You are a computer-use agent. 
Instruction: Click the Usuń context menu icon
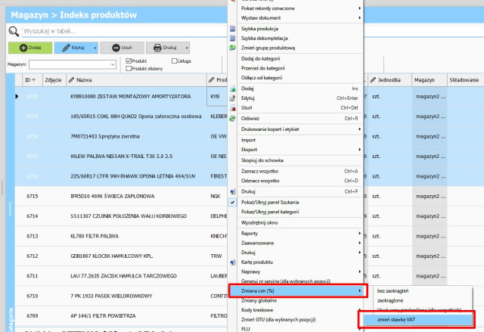point(233,107)
